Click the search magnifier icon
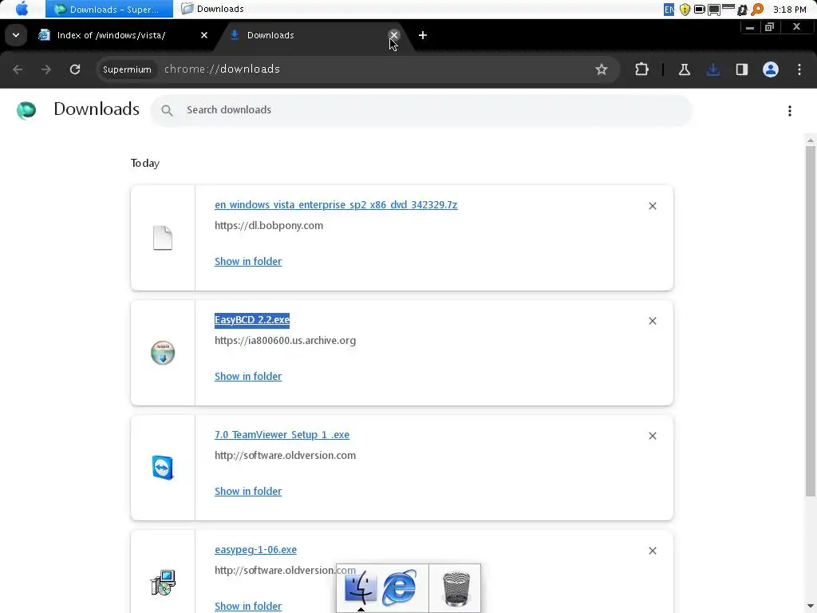Image resolution: width=817 pixels, height=613 pixels. point(167,110)
